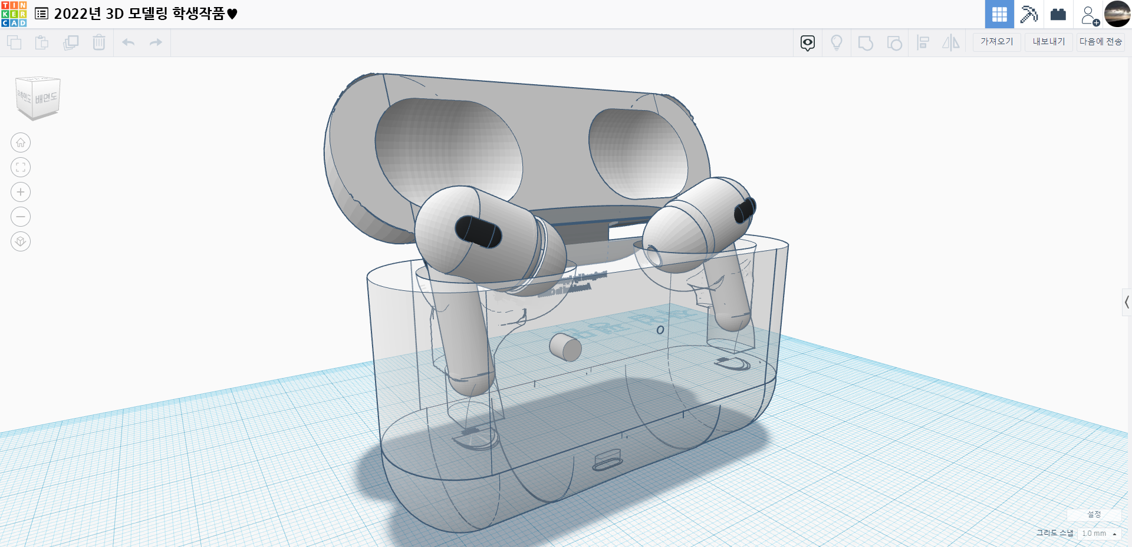Click the Paste icon in toolbar
The height and width of the screenshot is (547, 1132).
pyautogui.click(x=42, y=42)
